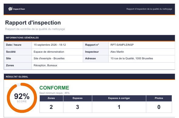Viewport: 179px width, 118px height.
Task: Click the green "CONFORME" status
Action: point(54,88)
